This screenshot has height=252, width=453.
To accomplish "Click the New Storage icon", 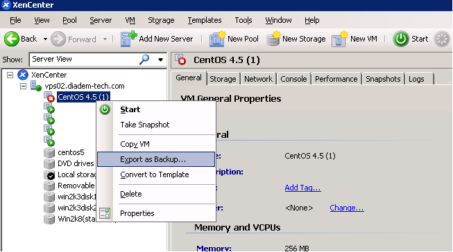I will pyautogui.click(x=273, y=39).
